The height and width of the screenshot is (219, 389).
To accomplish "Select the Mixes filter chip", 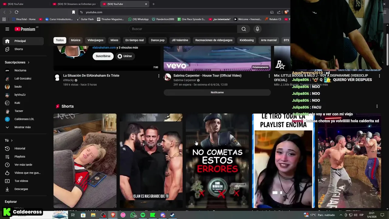I will [x=114, y=40].
